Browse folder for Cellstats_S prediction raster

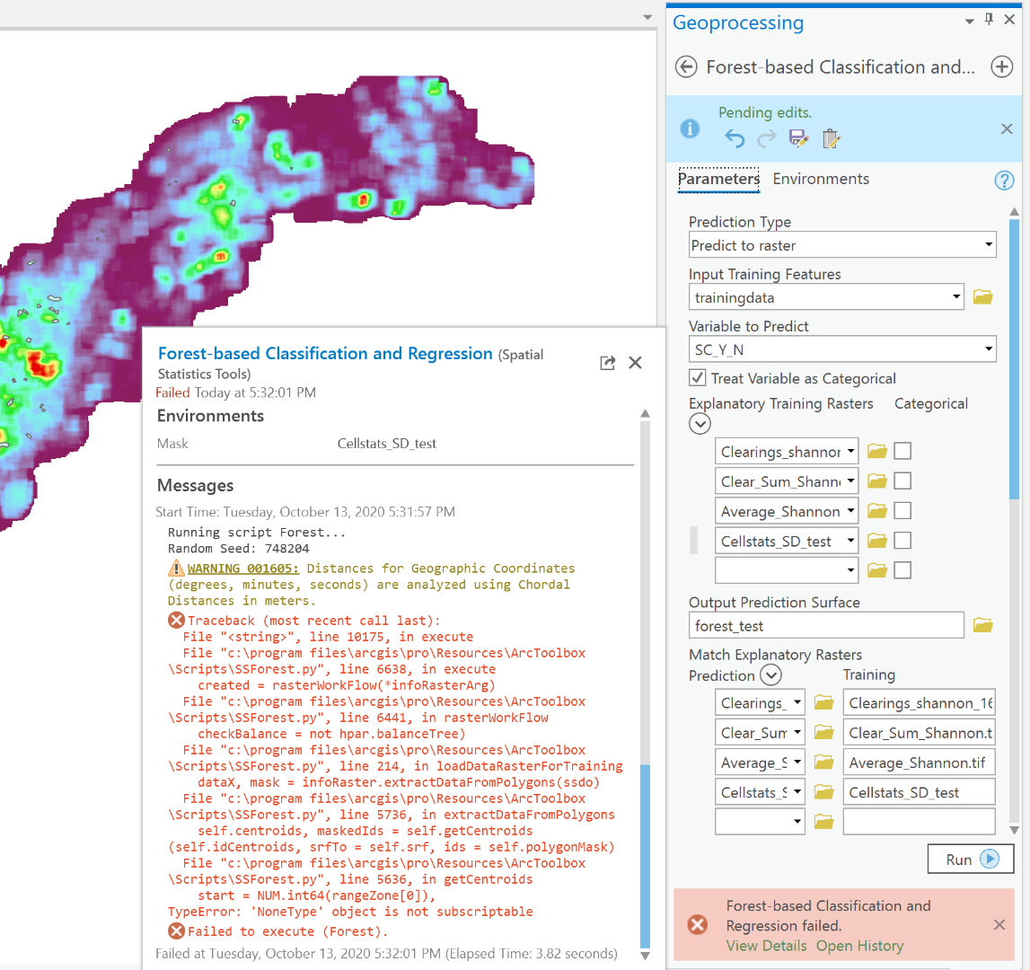pyautogui.click(x=823, y=792)
